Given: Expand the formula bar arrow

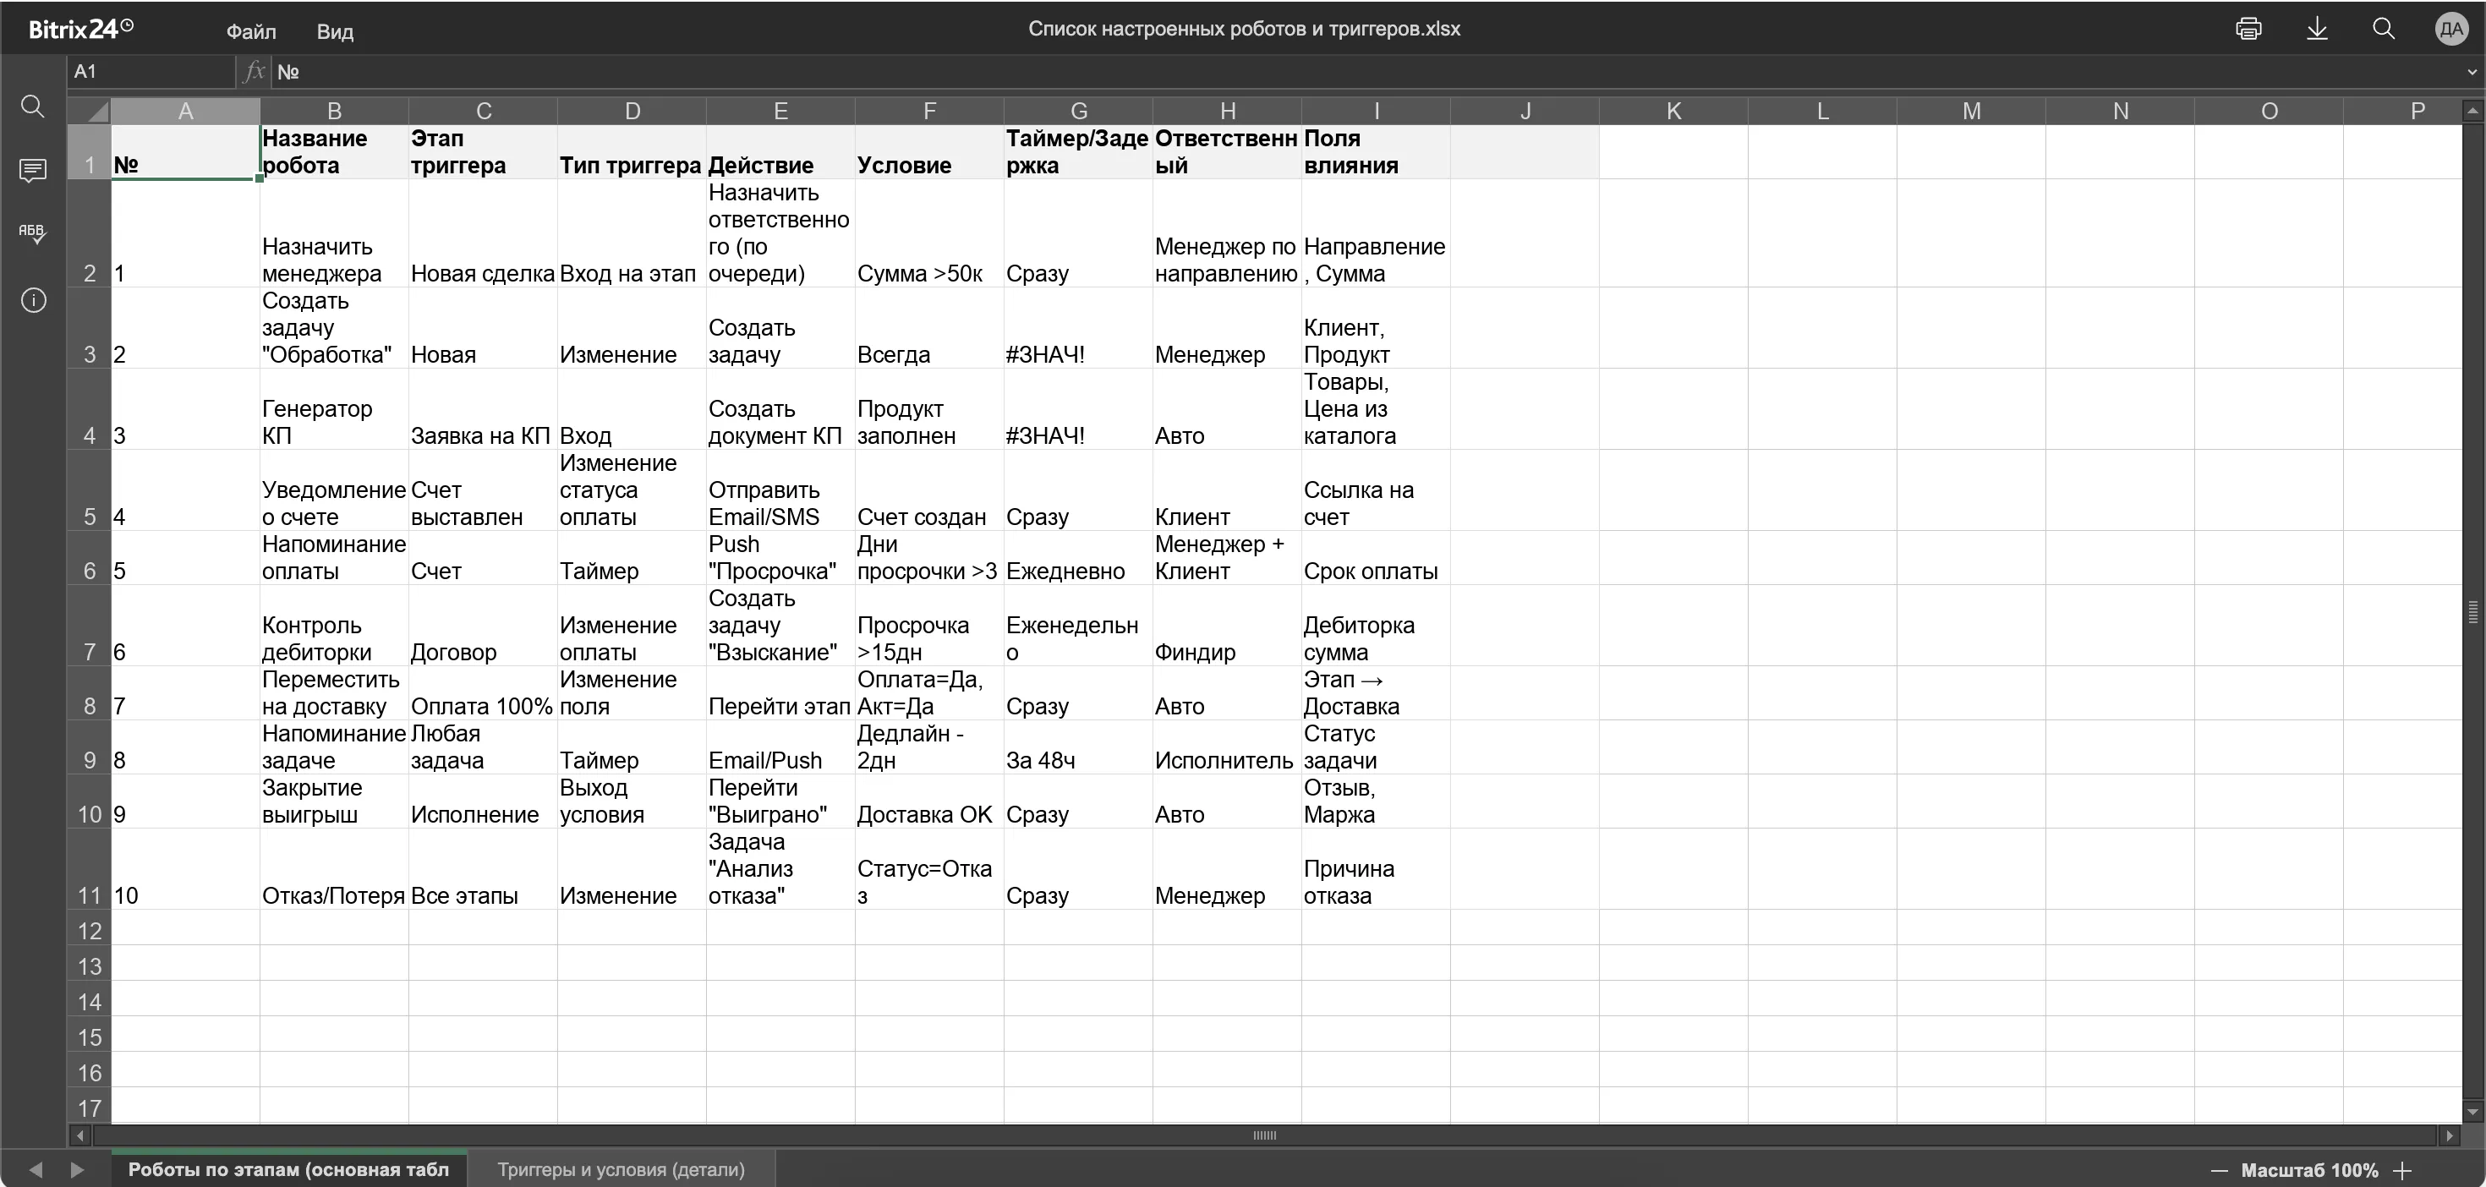Looking at the screenshot, I should (x=2472, y=71).
